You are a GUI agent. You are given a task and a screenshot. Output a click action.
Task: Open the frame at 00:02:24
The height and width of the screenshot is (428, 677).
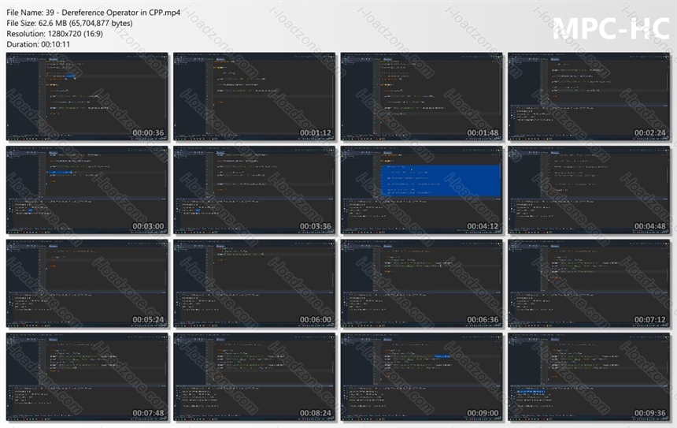589,97
